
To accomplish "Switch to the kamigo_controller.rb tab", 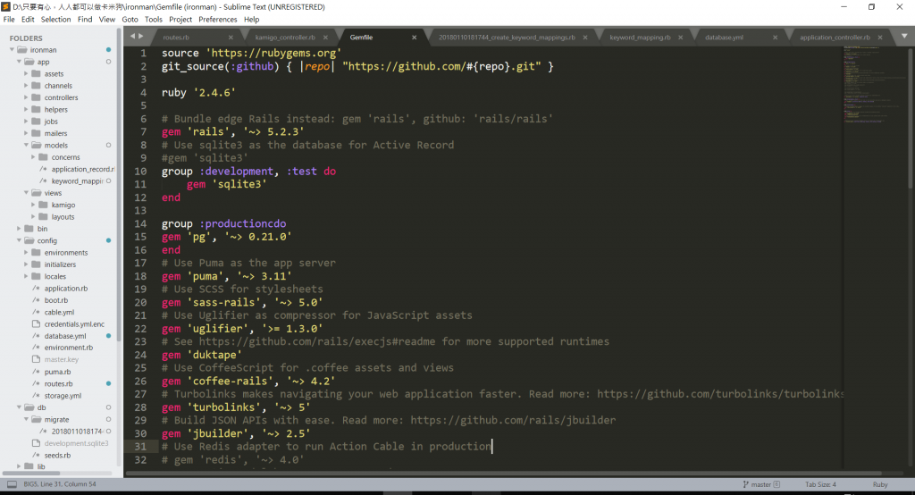I will click(x=285, y=38).
